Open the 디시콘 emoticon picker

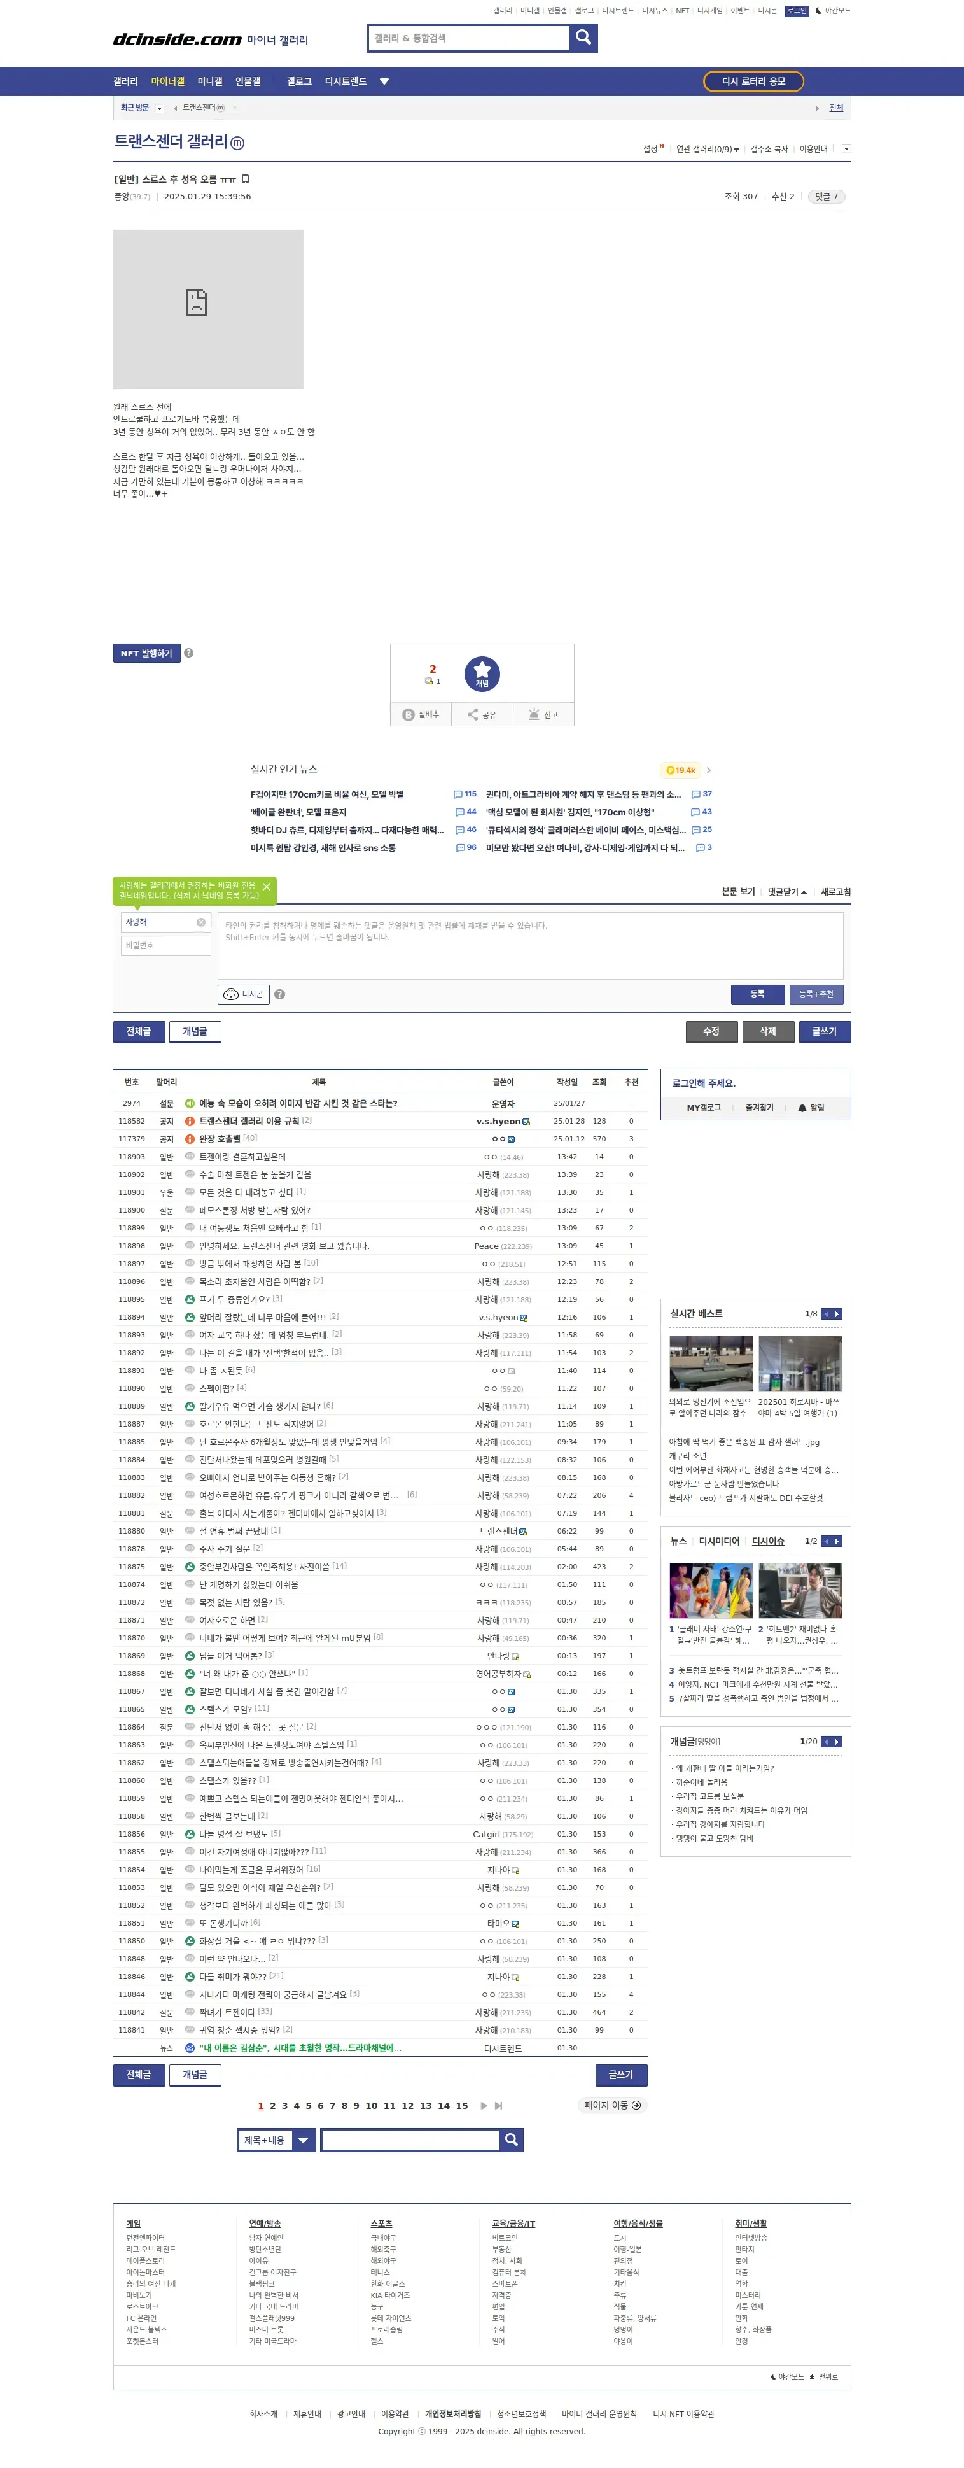point(243,994)
